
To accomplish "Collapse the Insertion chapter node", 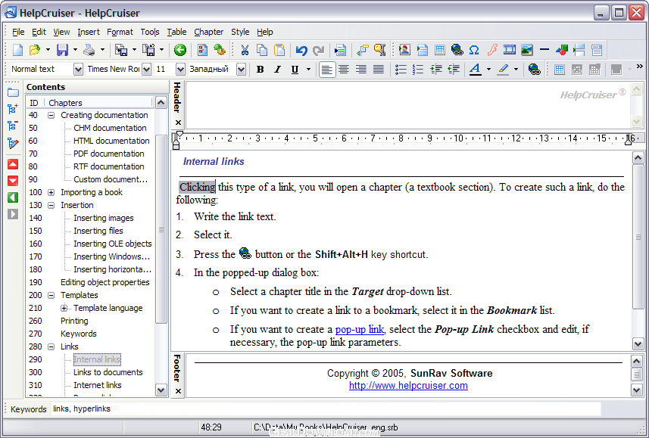I will point(51,205).
